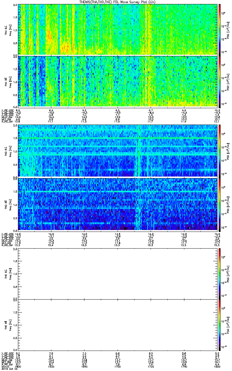Image resolution: width=232 pixels, height=371 pixels.
Task: Click the X_RE_GSE label below the THE panels
Action: [x=7, y=353]
